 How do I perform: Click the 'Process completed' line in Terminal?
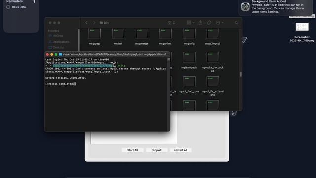(60, 84)
